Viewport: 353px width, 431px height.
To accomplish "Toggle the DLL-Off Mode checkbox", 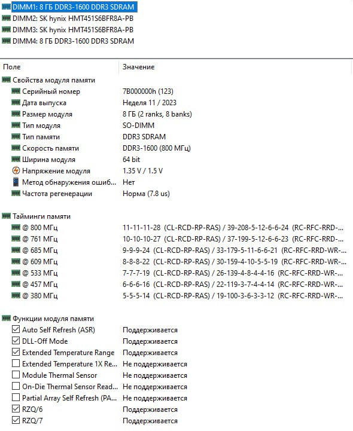I will (x=16, y=341).
